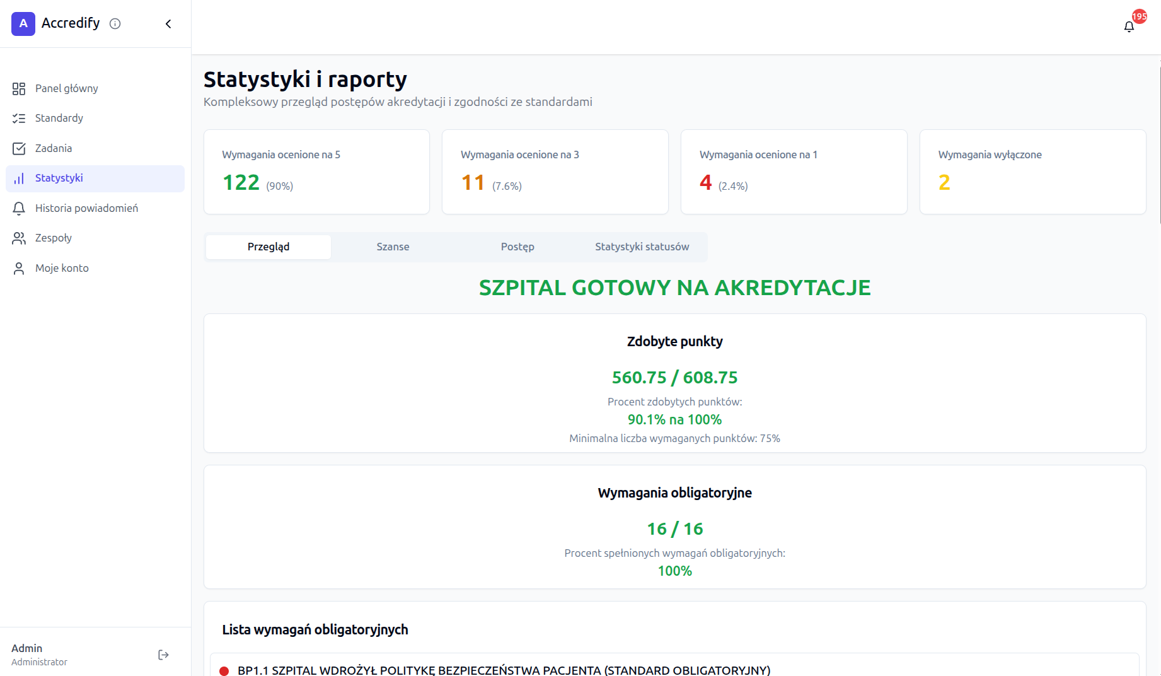The height and width of the screenshot is (676, 1161).
Task: Go to Moje konto page
Action: click(62, 268)
